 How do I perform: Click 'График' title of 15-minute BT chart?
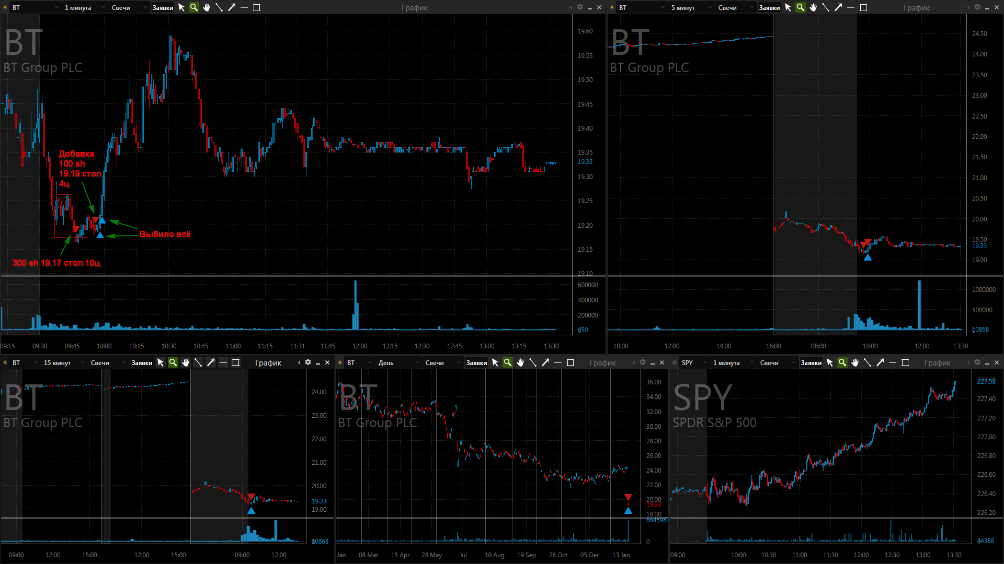[268, 362]
